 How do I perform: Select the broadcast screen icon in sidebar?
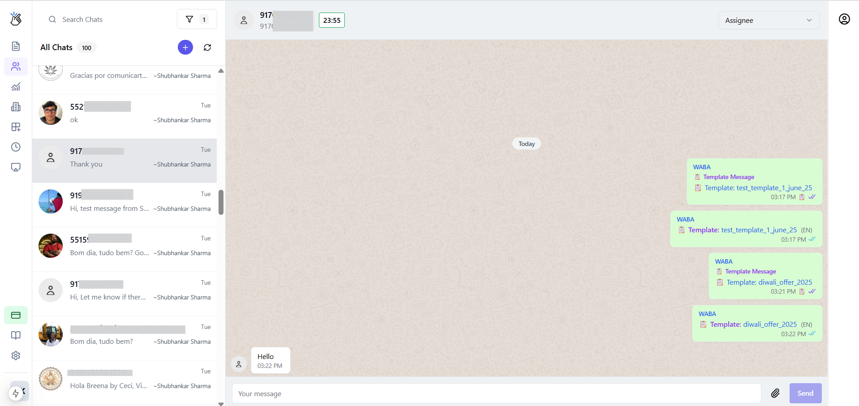pyautogui.click(x=16, y=167)
